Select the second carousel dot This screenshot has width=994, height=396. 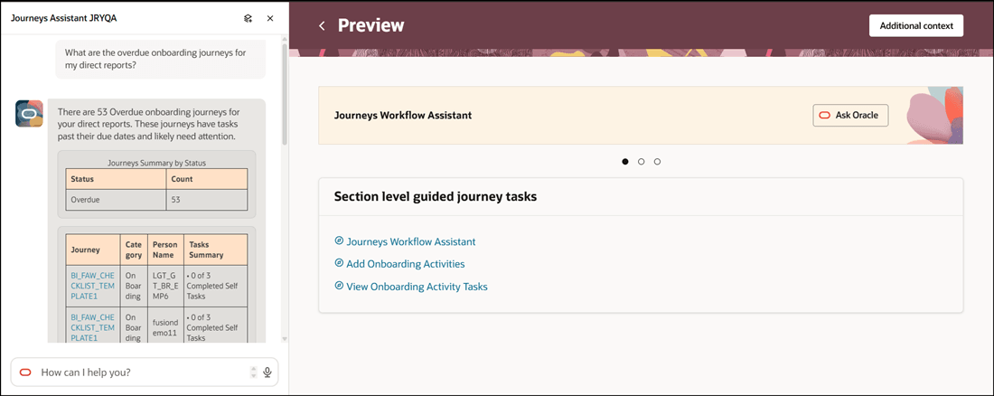642,162
